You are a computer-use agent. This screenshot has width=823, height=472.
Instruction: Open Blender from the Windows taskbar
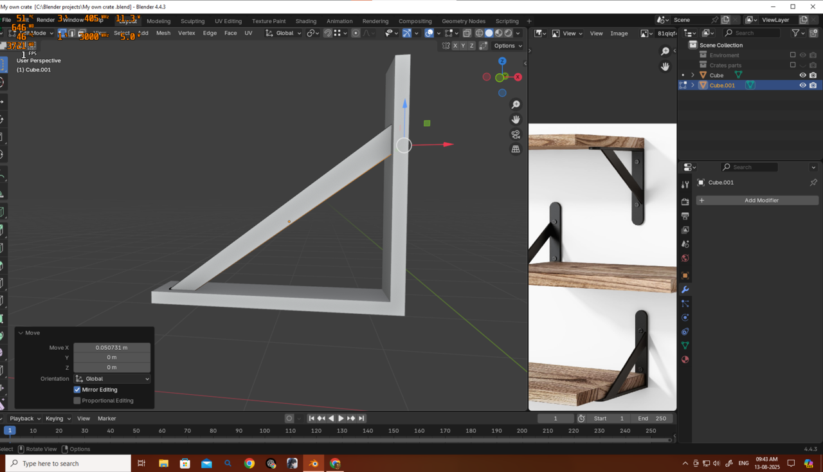click(x=314, y=463)
